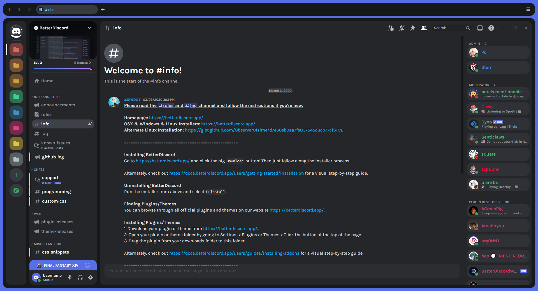The image size is (538, 291).
Task: Mute the microphone
Action: (70, 277)
